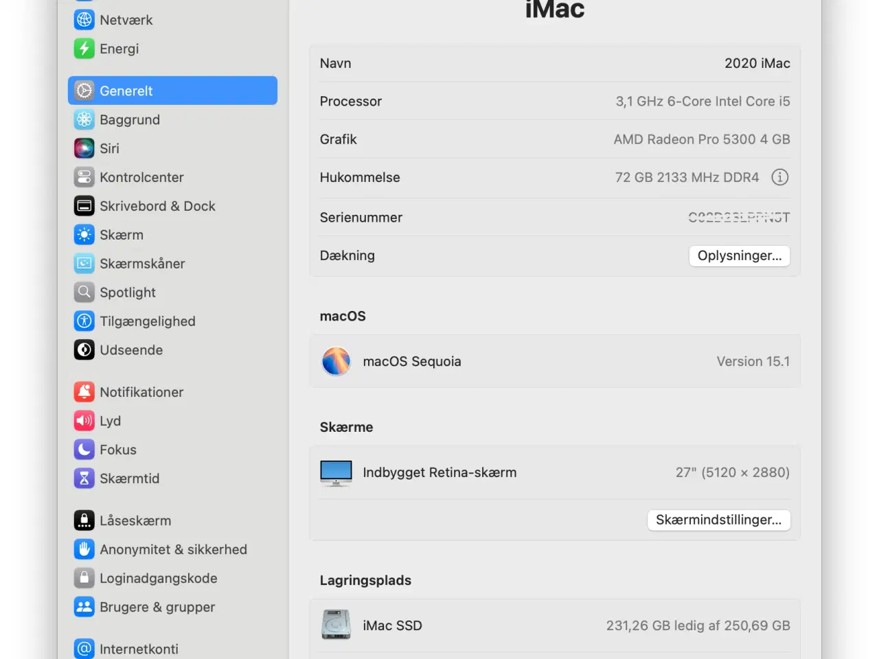Open the Skærmtid hourglass icon
This screenshot has width=879, height=659.
point(84,478)
